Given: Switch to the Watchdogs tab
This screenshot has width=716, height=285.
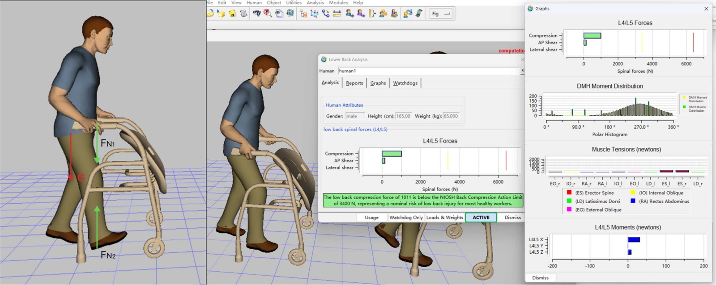Looking at the screenshot, I should pos(405,83).
